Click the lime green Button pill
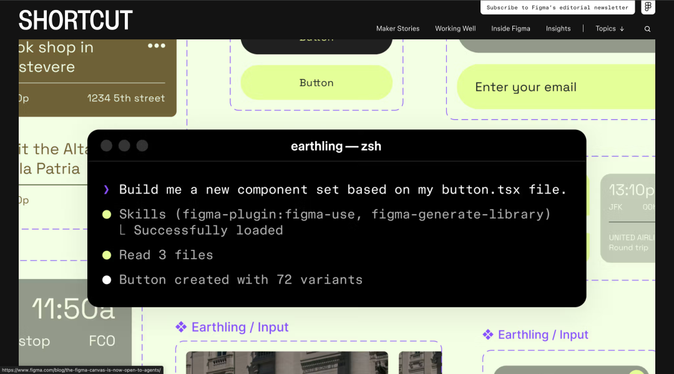The image size is (674, 374). (x=316, y=82)
